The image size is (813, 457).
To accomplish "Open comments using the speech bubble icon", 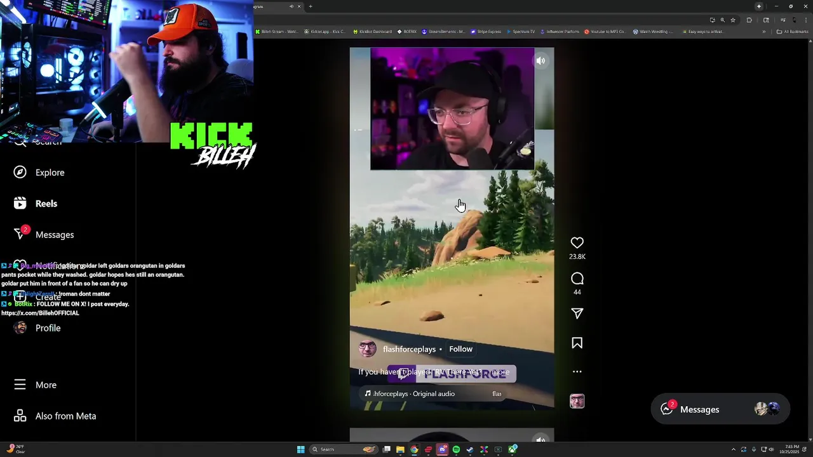I will tap(577, 279).
